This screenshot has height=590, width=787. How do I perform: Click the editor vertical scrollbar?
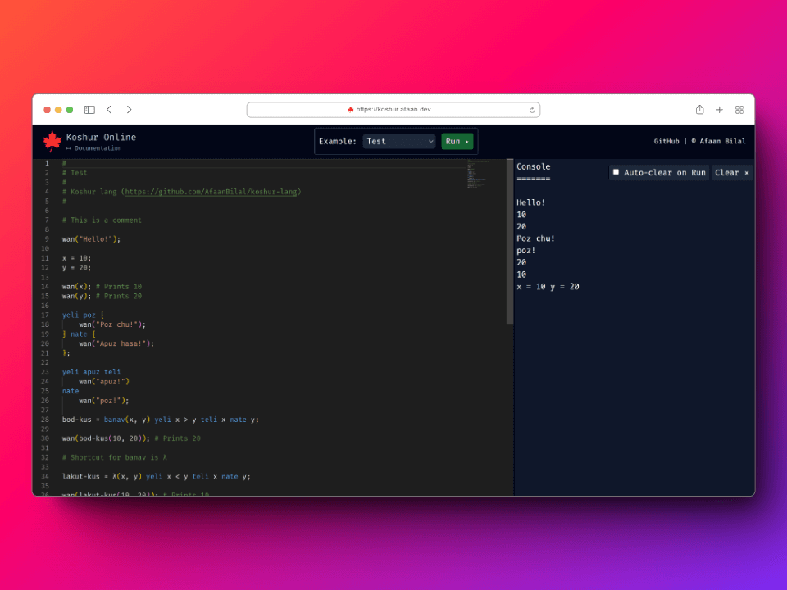pos(509,243)
